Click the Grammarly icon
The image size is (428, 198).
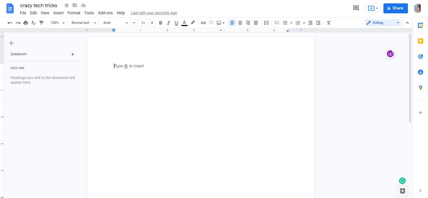click(402, 181)
